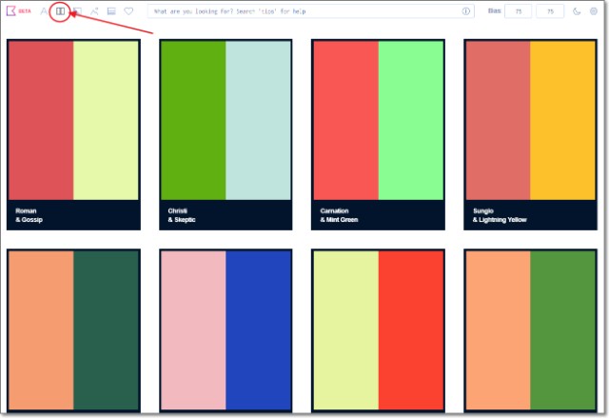The width and height of the screenshot is (609, 418).
Task: Click the pink and blue pair card
Action: click(226, 330)
